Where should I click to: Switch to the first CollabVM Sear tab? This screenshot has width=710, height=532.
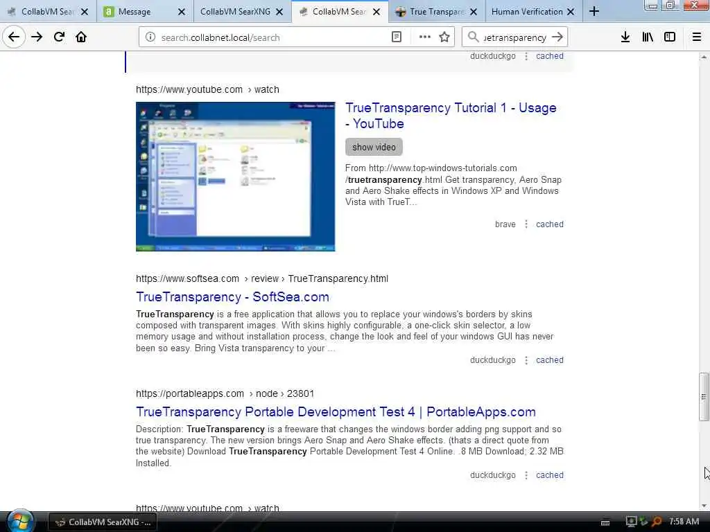click(48, 12)
